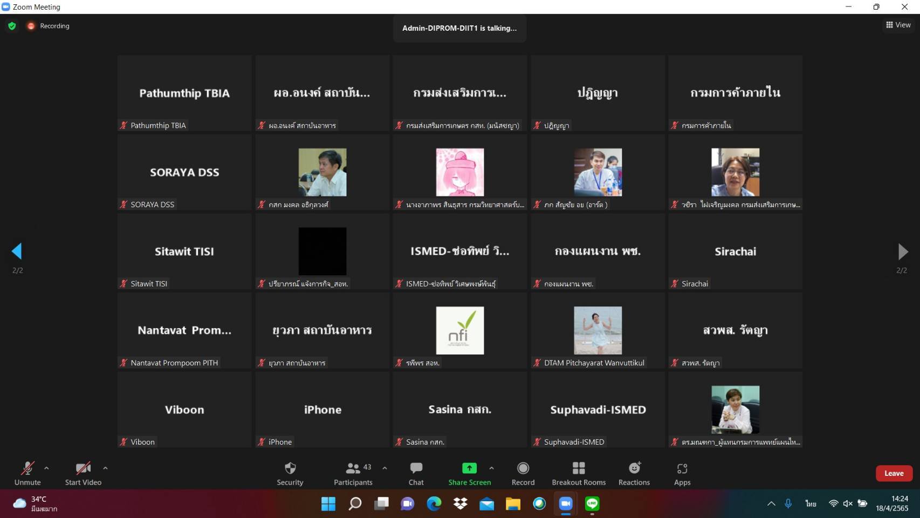The width and height of the screenshot is (920, 518).
Task: Unmute the microphone
Action: 28,473
